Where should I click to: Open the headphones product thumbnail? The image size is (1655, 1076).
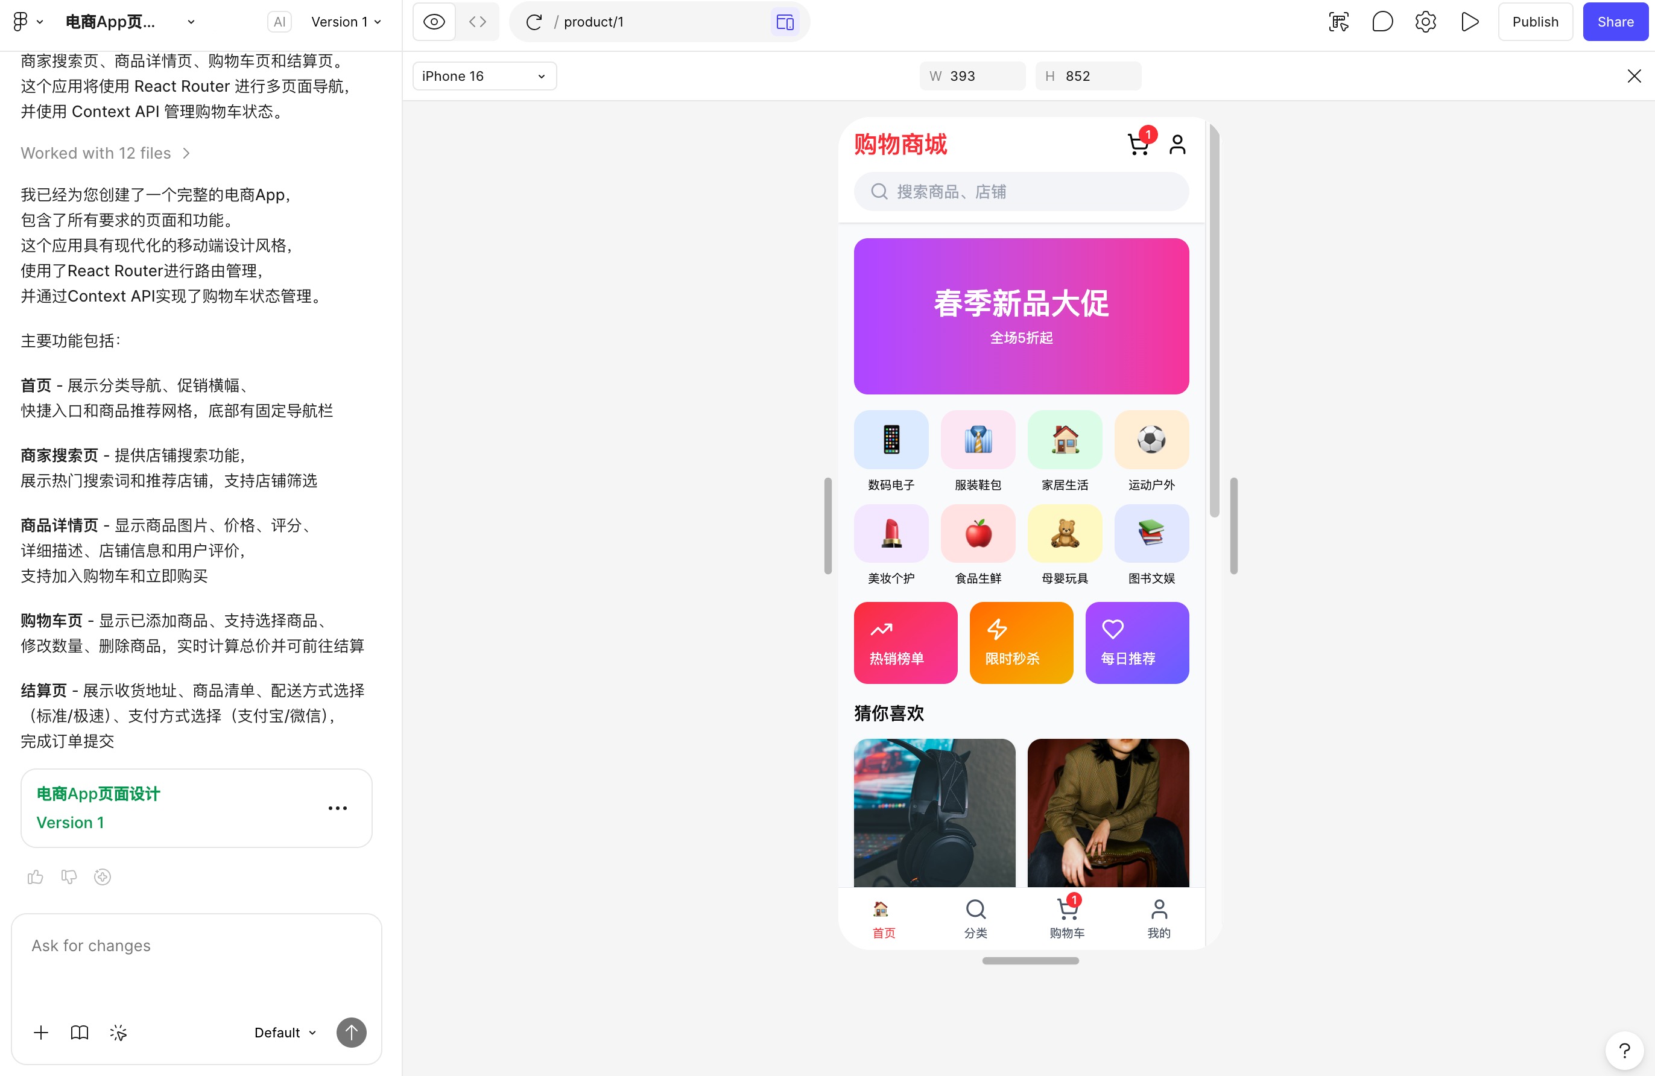(935, 812)
